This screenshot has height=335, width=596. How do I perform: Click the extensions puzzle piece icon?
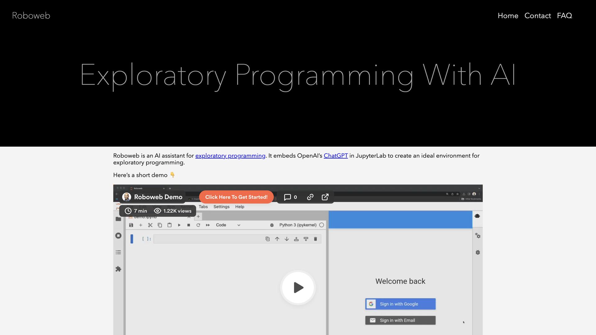118,269
